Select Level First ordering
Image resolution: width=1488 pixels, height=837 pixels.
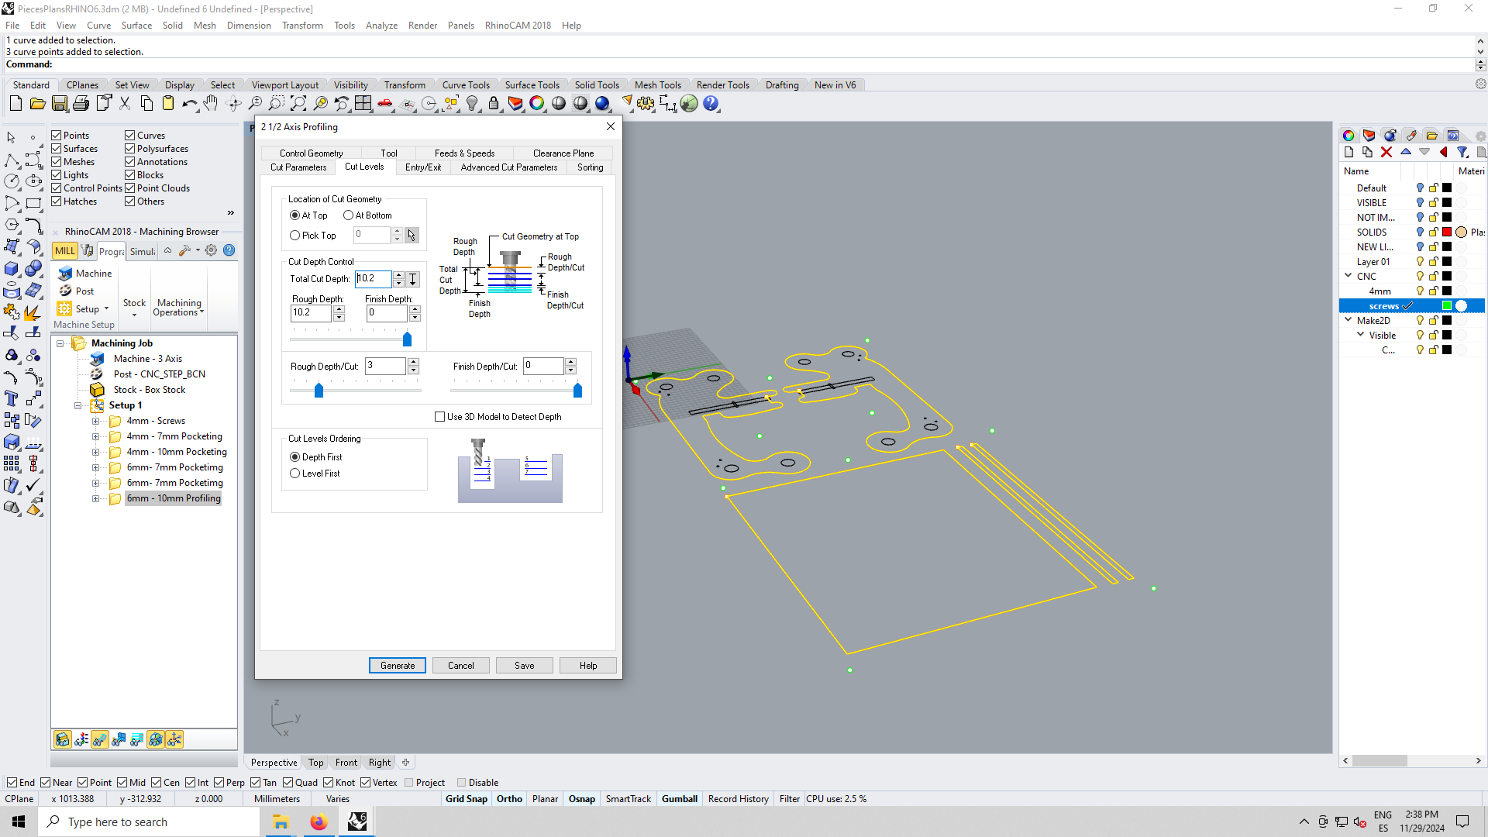294,474
